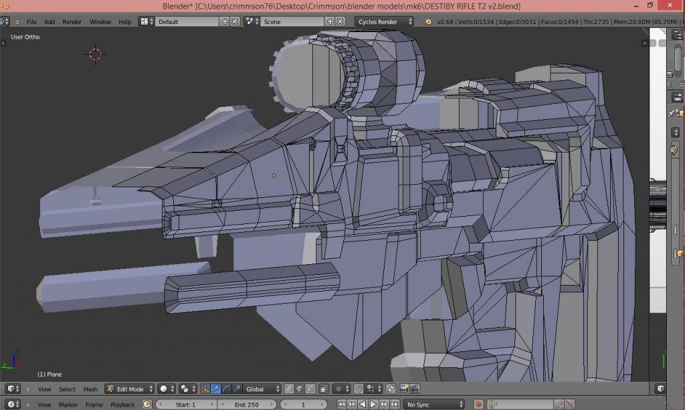Switch to vertex select mode

pyautogui.click(x=289, y=389)
